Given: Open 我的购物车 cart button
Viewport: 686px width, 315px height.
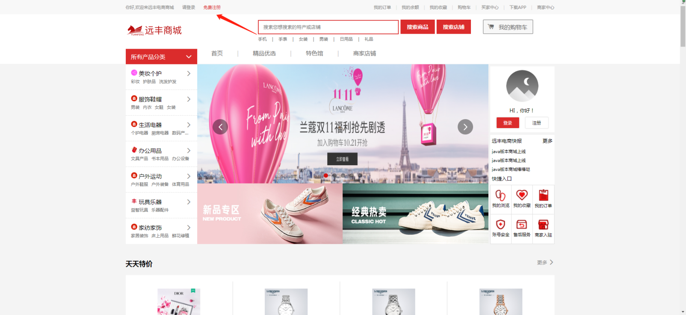Looking at the screenshot, I should coord(508,27).
